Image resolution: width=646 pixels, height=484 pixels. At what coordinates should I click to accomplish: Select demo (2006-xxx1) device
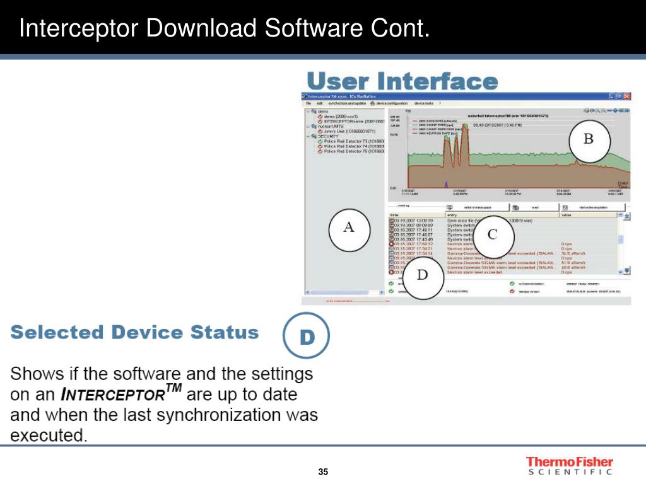pos(341,117)
